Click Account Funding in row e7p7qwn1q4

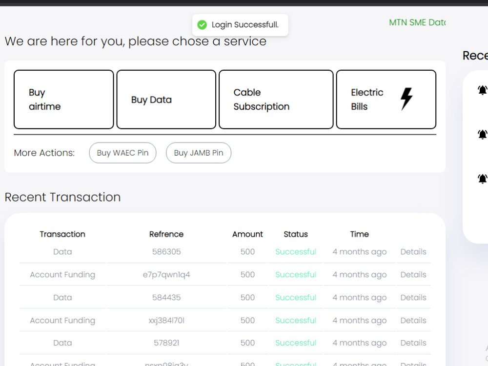[62, 274]
